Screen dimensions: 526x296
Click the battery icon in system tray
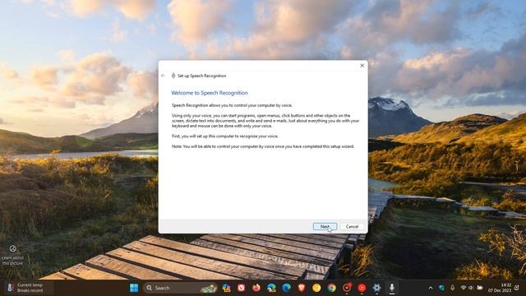click(x=480, y=288)
